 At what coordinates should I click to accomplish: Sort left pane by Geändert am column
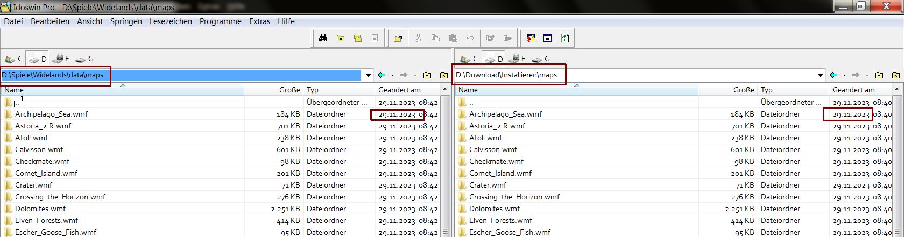tap(407, 90)
